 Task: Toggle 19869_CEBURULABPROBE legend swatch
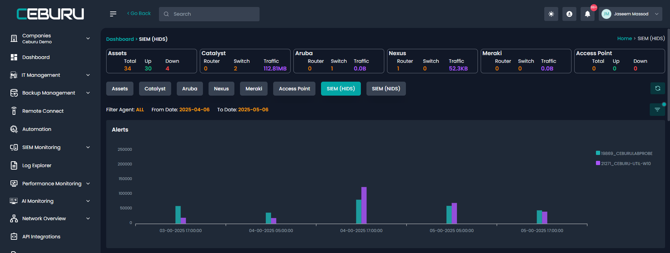coord(598,153)
